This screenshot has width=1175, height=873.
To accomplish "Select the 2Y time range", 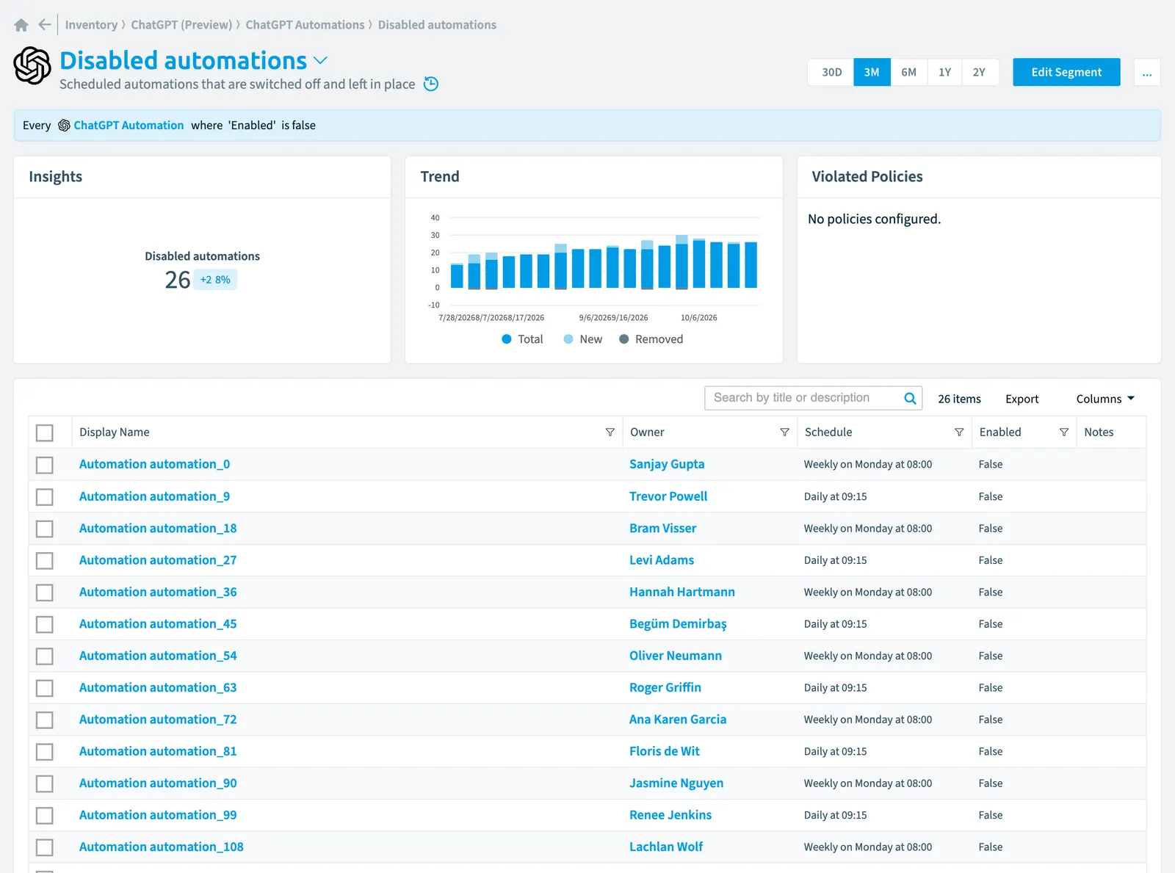I will (979, 73).
